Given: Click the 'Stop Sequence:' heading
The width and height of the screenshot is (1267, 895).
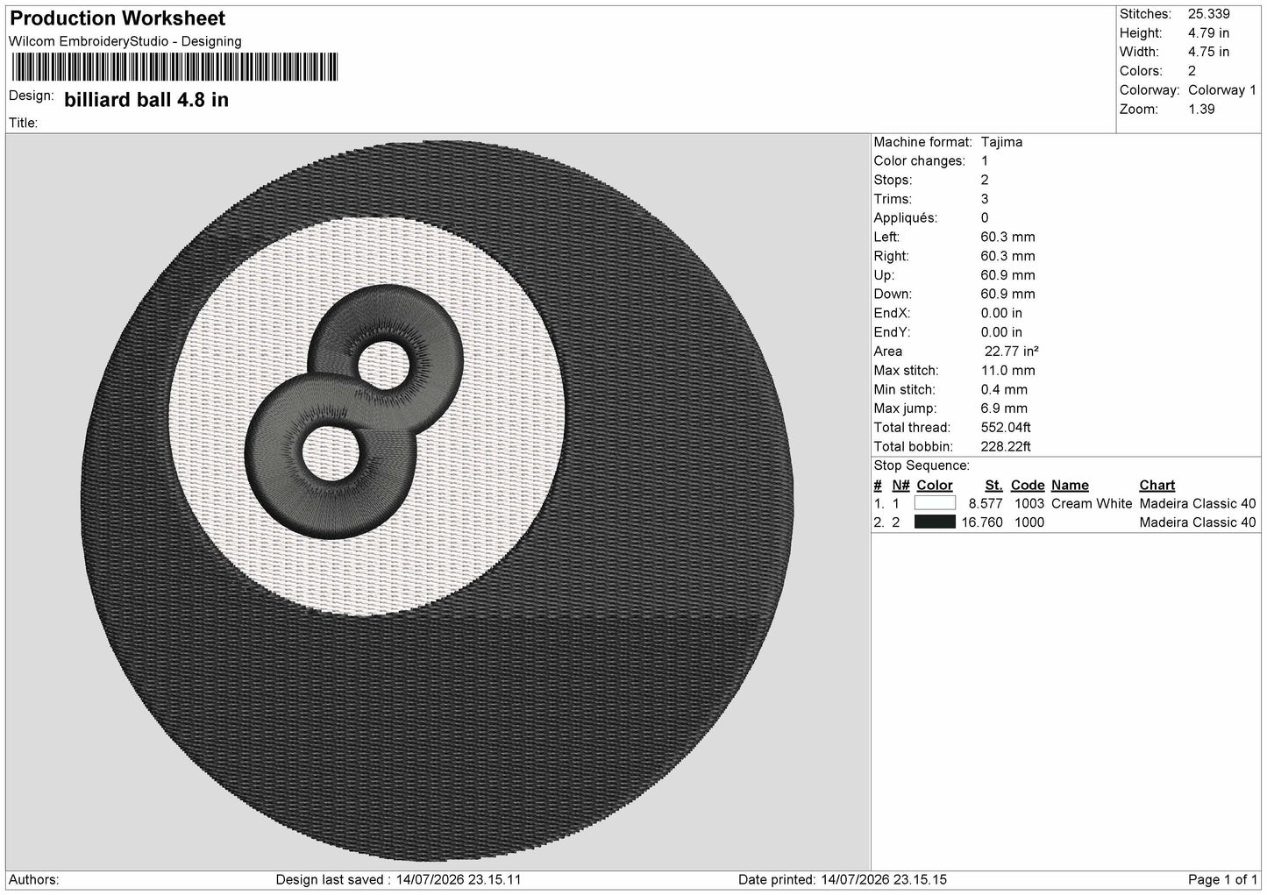Looking at the screenshot, I should [922, 465].
